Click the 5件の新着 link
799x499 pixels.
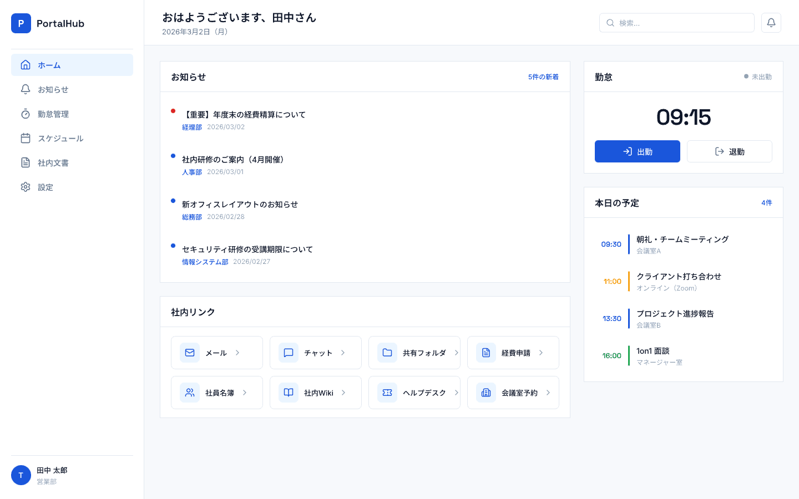[x=543, y=77]
